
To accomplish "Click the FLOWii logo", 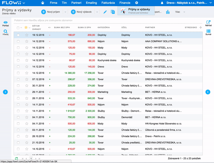I will click(x=12, y=3).
